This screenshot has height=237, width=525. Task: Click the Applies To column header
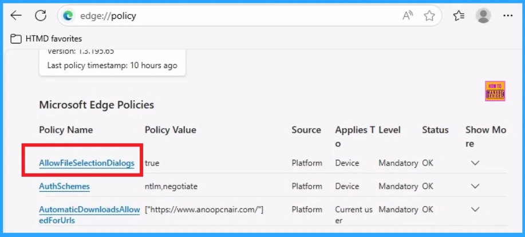pos(355,137)
